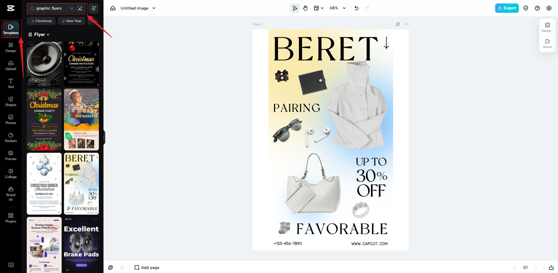Image resolution: width=558 pixels, height=273 pixels.
Task: Open the Background settings
Action: 547,27
